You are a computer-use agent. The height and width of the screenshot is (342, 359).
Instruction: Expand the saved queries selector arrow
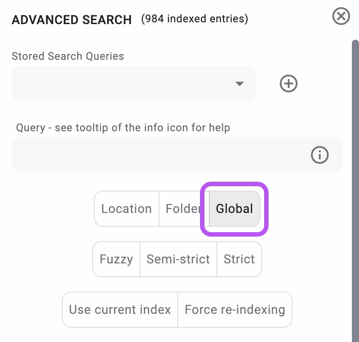point(240,83)
